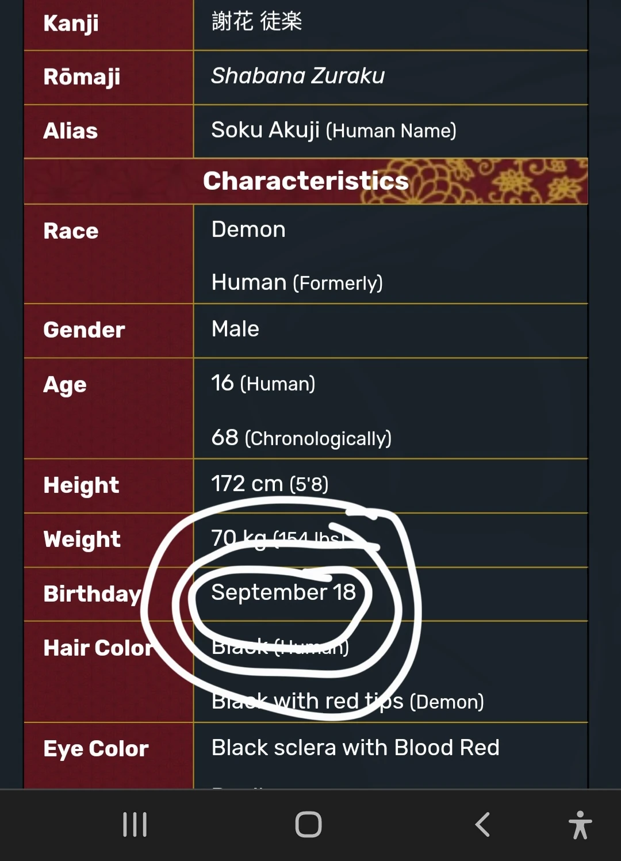The width and height of the screenshot is (621, 861).
Task: Open the Accessibility shortcut icon
Action: tap(579, 824)
